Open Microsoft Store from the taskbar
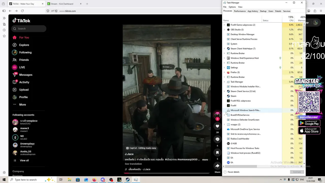This screenshot has height=183, width=325. tap(78, 180)
